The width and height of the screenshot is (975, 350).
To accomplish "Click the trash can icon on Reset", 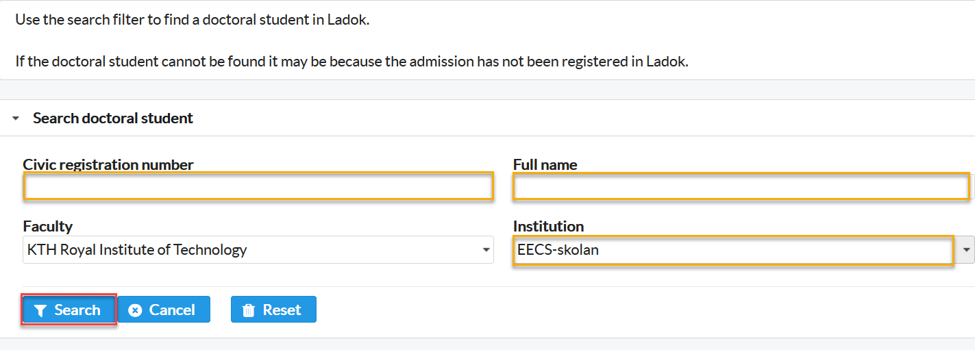I will coord(249,310).
